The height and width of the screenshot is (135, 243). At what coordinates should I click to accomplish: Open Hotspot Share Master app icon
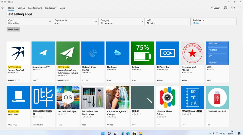pyautogui.click(x=93, y=53)
